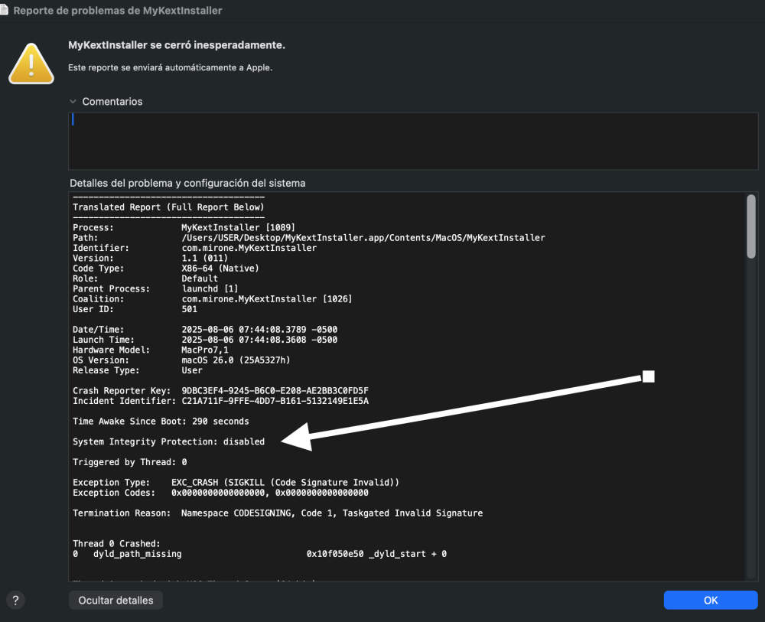
Task: Click the 'User ID: 501' line
Action: 135,309
